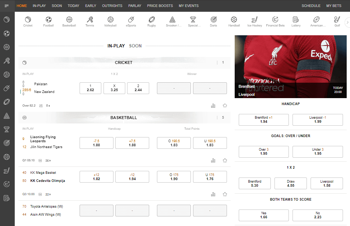Favorite the Liaoning Flying Leopards match
Image resolution: width=350 pixels, height=226 pixels.
225,161
